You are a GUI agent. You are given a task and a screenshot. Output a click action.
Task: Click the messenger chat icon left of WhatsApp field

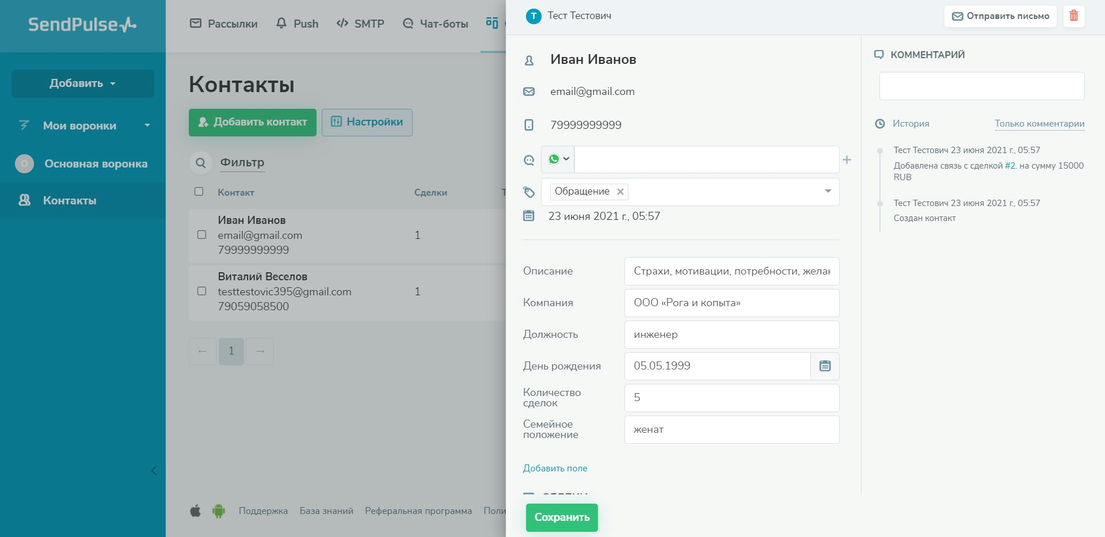(529, 160)
